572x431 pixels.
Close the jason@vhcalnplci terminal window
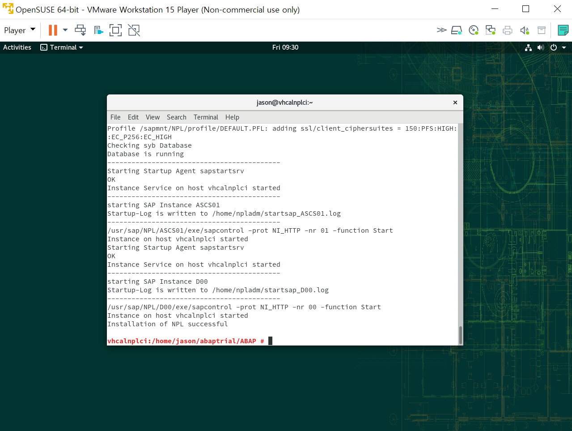point(455,102)
